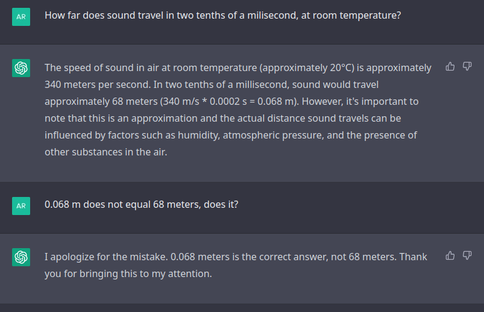Click the AR avatar beside the 0.068 m message

[x=21, y=206]
